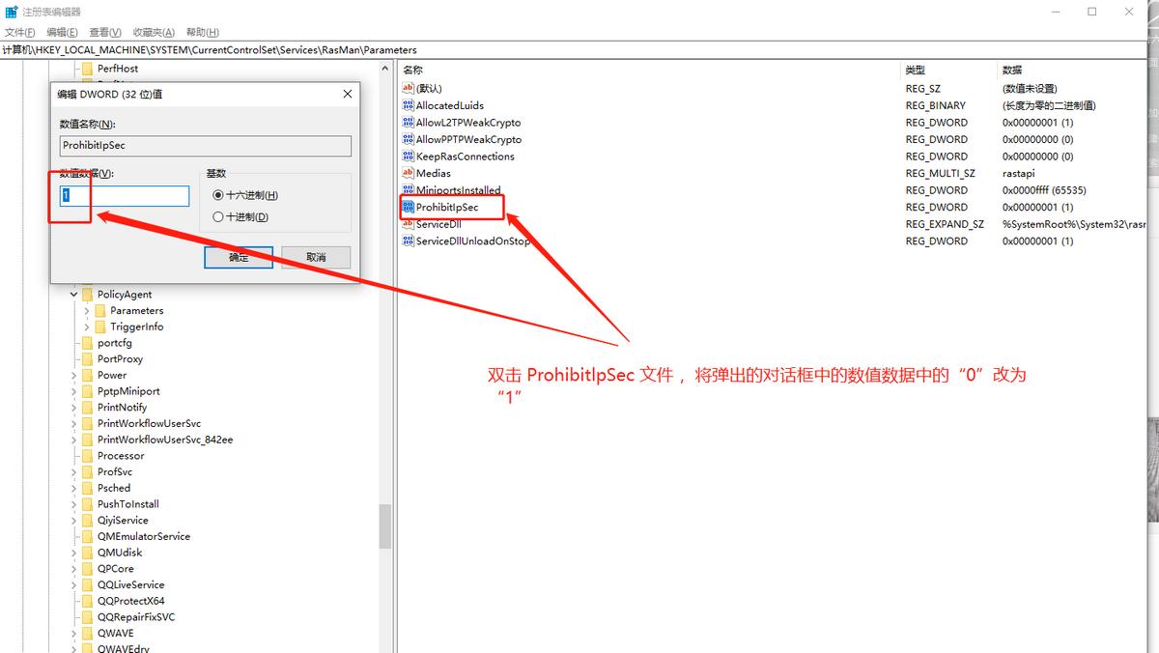
Task: Click the ServiceDll string value icon
Action: click(408, 224)
